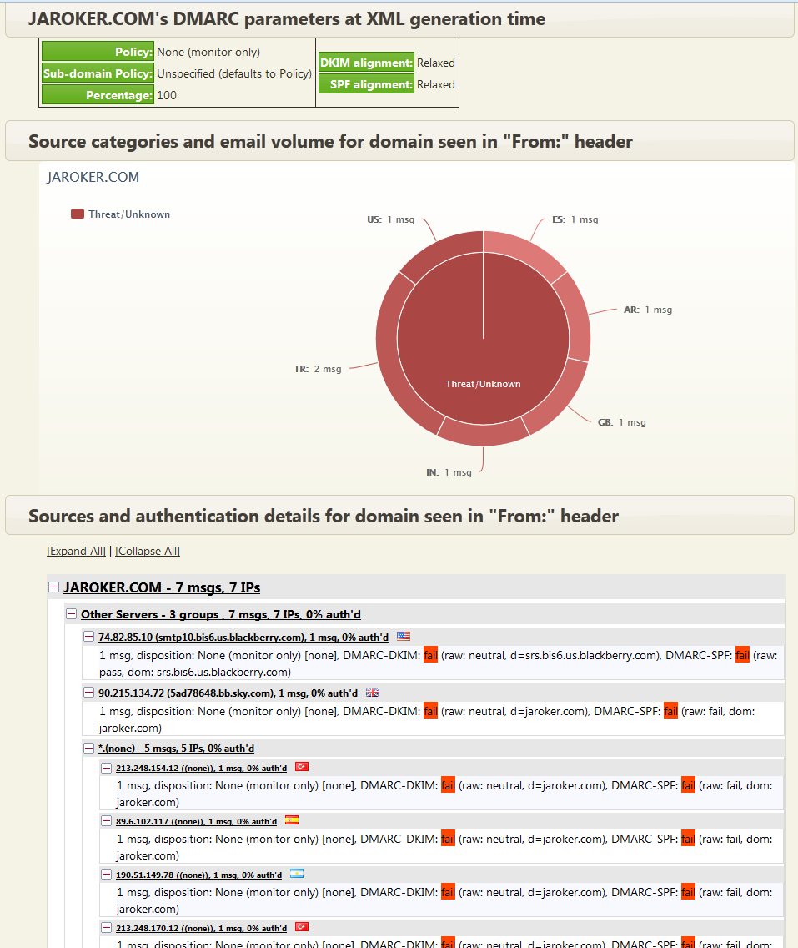Toggle the minus box for 89.6.102.117
This screenshot has width=798, height=948.
point(107,821)
